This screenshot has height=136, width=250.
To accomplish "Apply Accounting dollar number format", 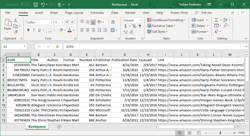I will click(125, 26).
